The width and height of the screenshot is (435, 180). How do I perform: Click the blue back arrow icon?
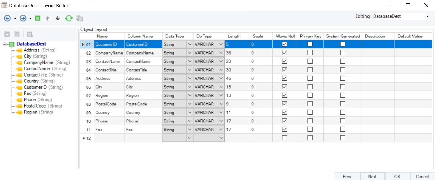click(7, 18)
